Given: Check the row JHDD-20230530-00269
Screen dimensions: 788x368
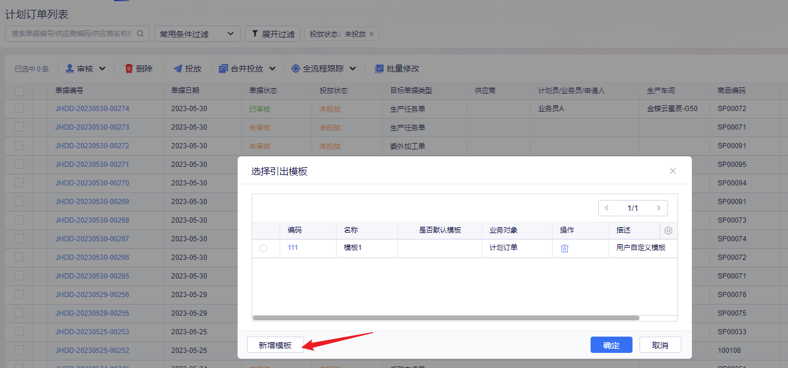Looking at the screenshot, I should tap(19, 201).
